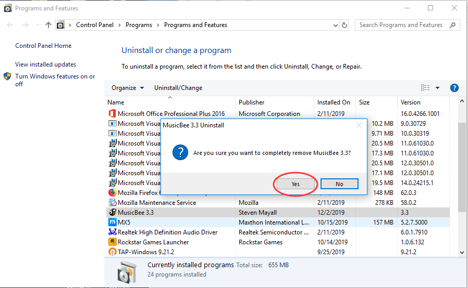Select Control Panel in the breadcrumb

click(95, 25)
